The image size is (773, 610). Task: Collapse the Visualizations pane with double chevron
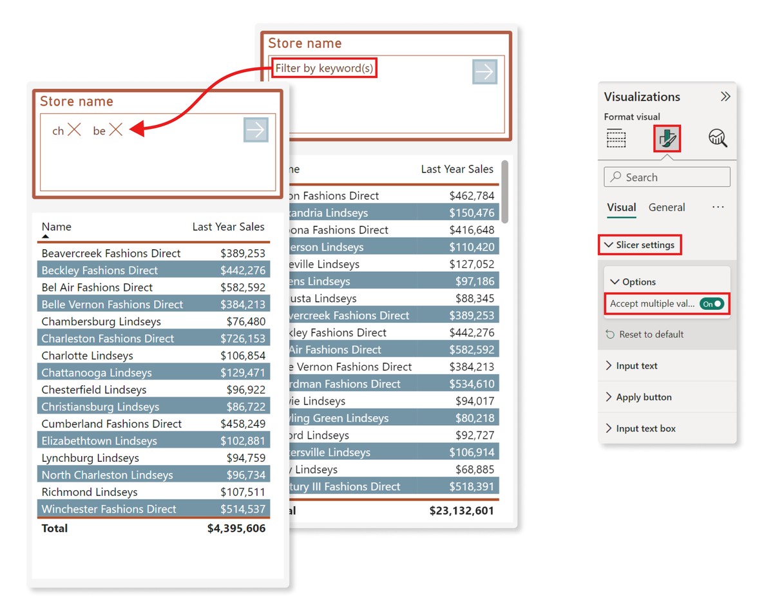(x=725, y=97)
